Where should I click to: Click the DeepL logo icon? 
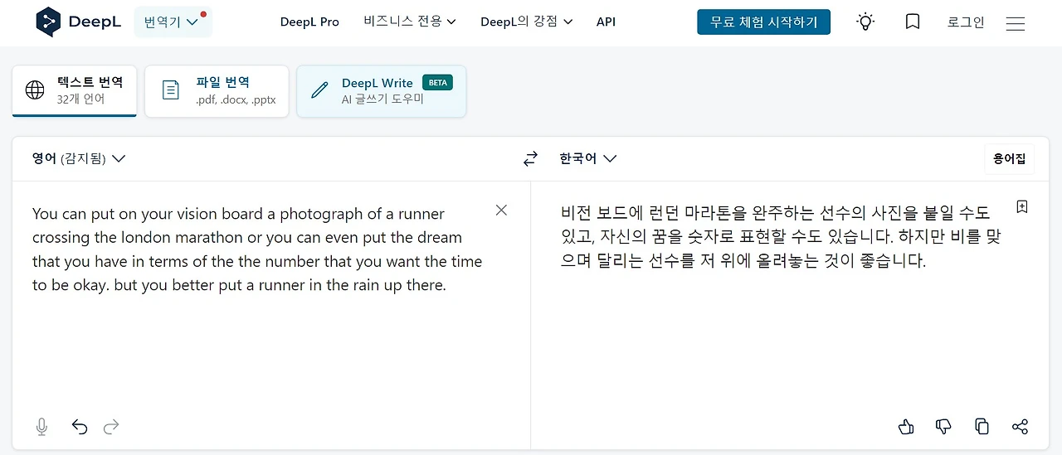pyautogui.click(x=49, y=22)
